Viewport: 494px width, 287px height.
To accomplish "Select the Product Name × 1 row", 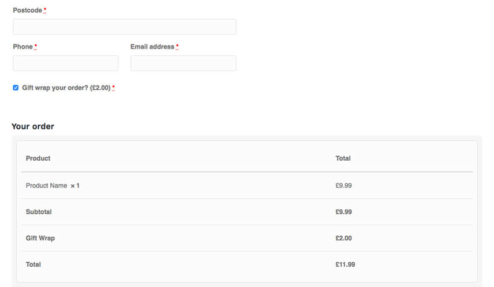I will 247,186.
